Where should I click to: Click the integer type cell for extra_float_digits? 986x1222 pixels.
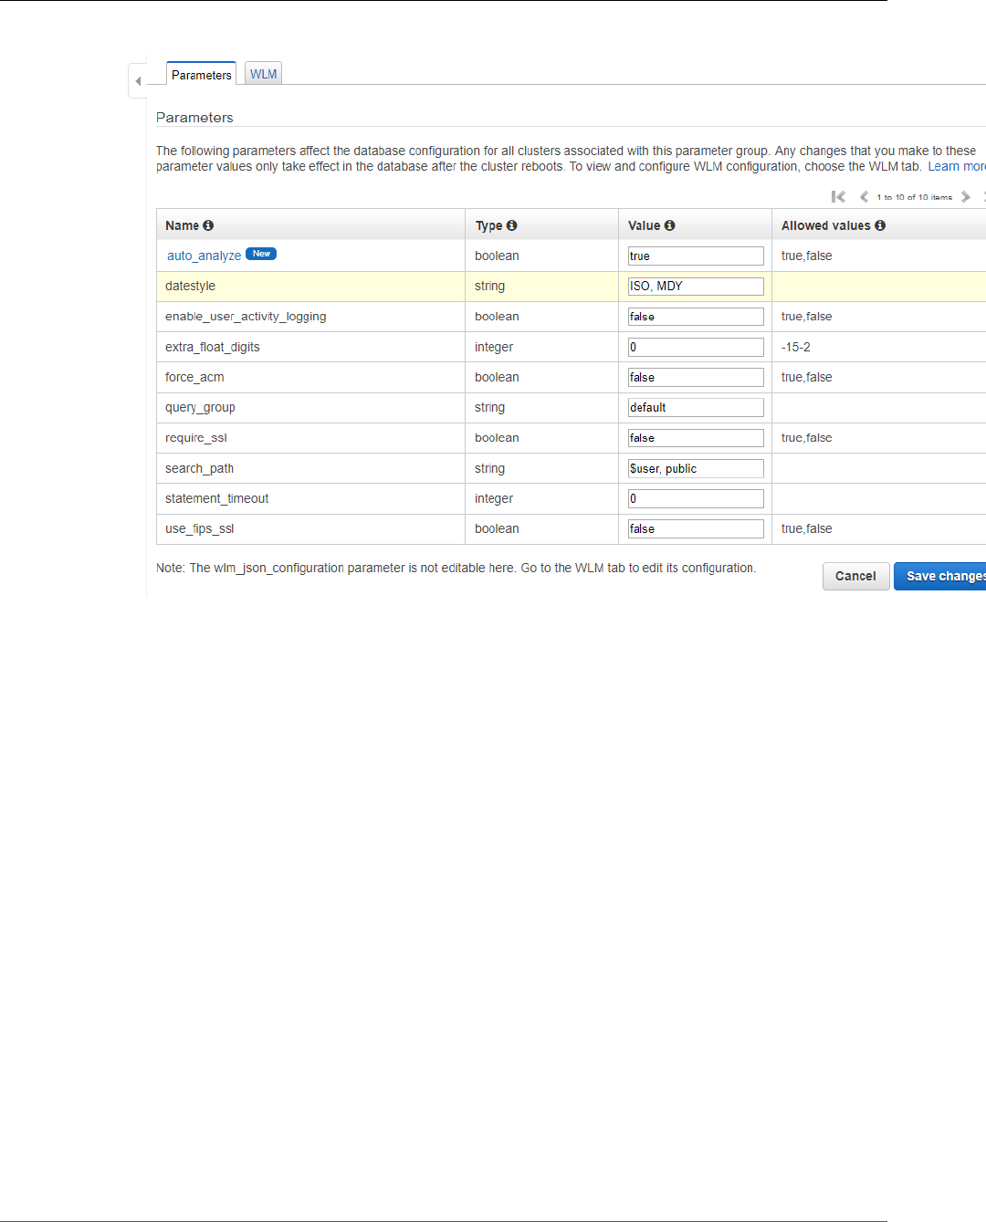(541, 347)
